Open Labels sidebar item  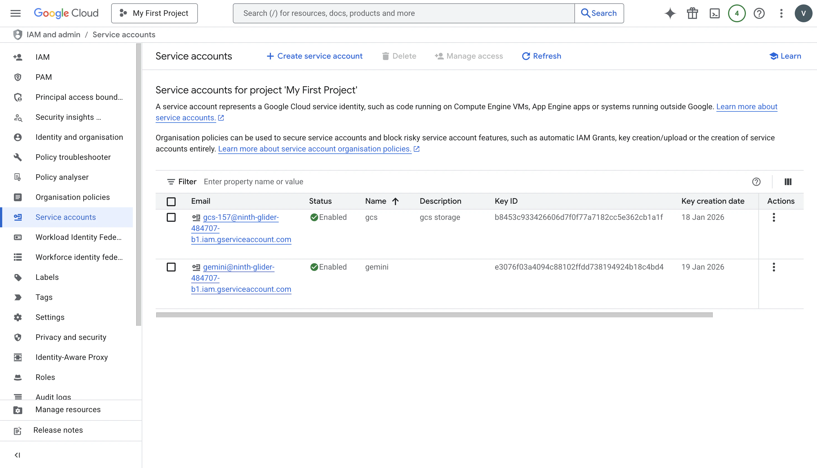coord(66,277)
